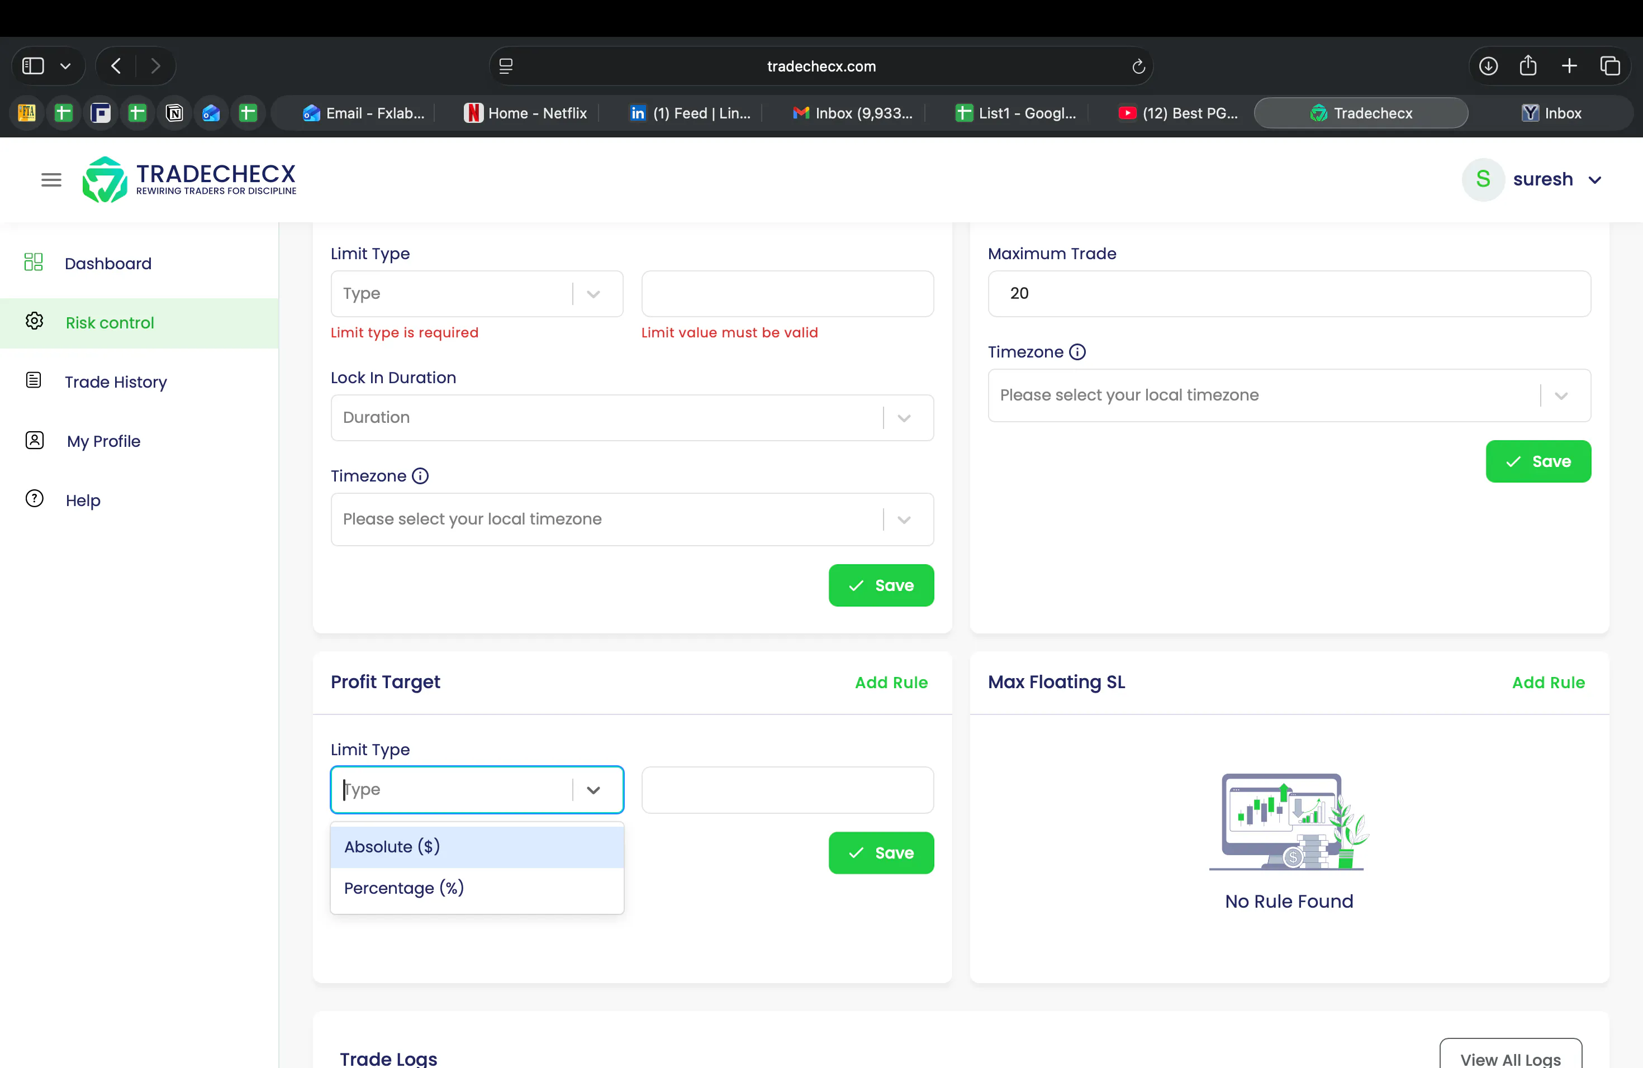The height and width of the screenshot is (1068, 1643).
Task: Click Add Rule for Profit Target
Action: (891, 683)
